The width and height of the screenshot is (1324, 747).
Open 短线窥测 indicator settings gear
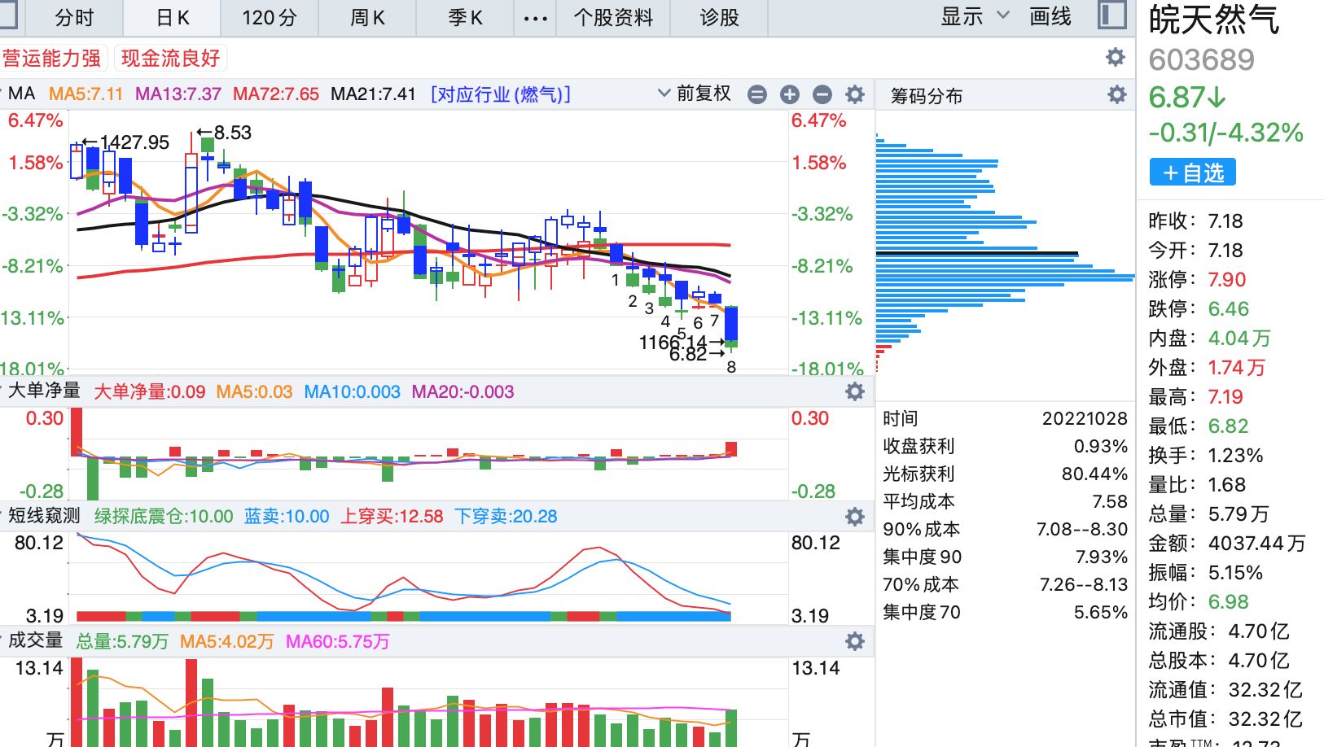[x=855, y=517]
